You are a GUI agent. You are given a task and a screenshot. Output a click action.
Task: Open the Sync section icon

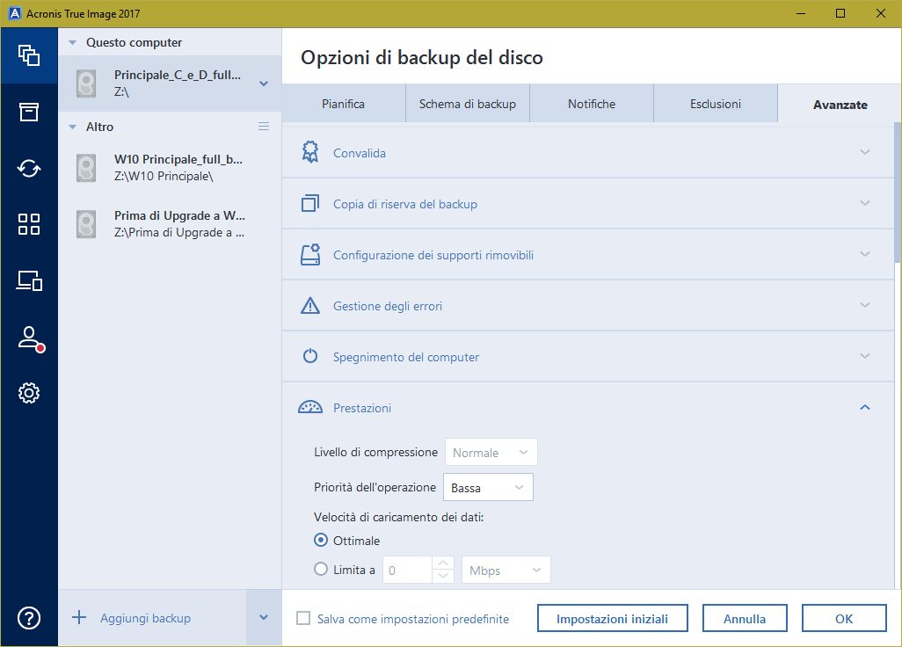(29, 168)
